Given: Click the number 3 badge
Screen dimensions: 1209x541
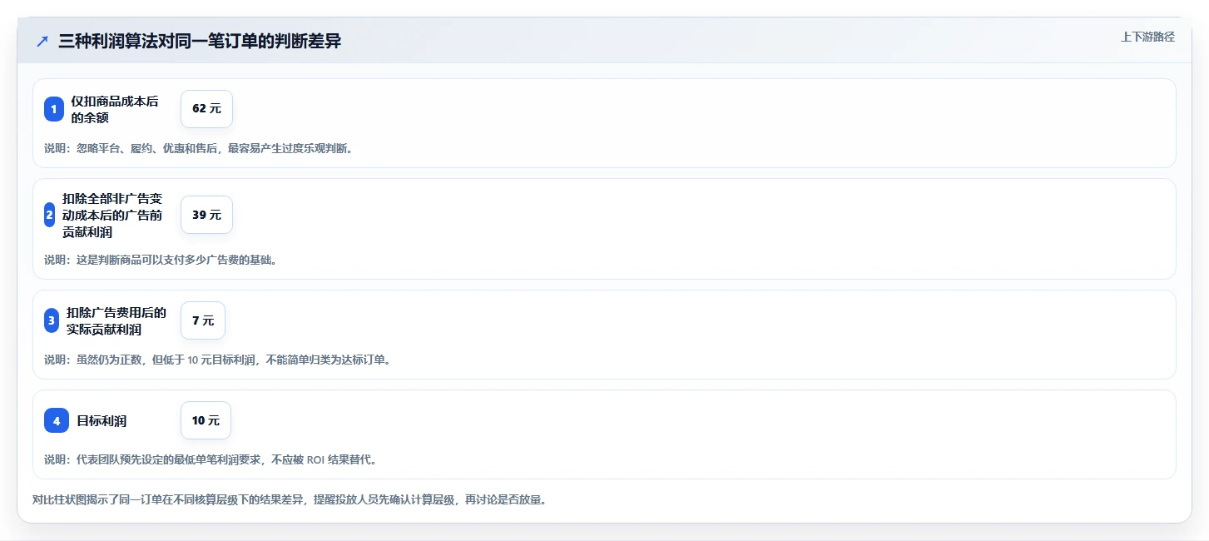Looking at the screenshot, I should click(x=52, y=320).
